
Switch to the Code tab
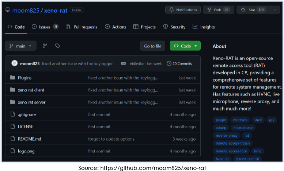pos(16,27)
